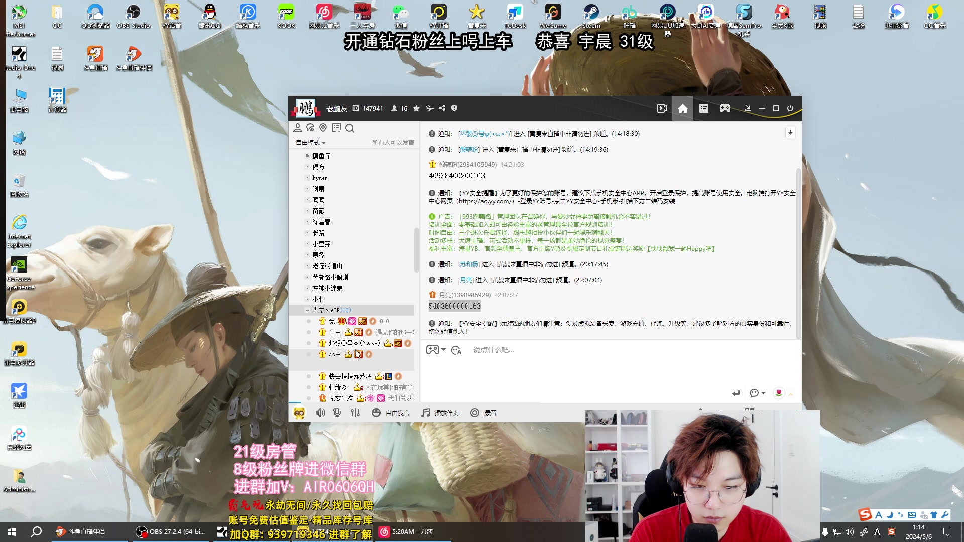This screenshot has width=964, height=542.
Task: Open the chat bubble options dropdown
Action: coord(757,393)
